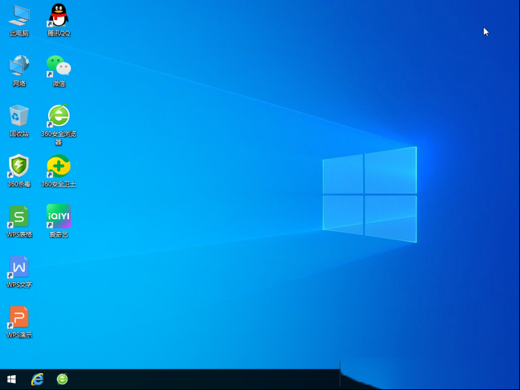Select the 360安全卫士 shortcut
Viewport: 520px width, 390px height.
pyautogui.click(x=58, y=171)
